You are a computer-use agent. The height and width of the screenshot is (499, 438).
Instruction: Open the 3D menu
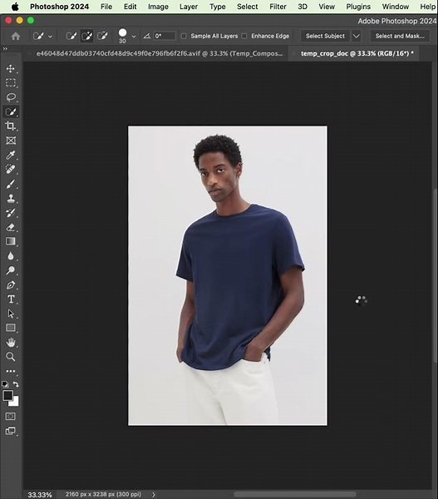303,7
